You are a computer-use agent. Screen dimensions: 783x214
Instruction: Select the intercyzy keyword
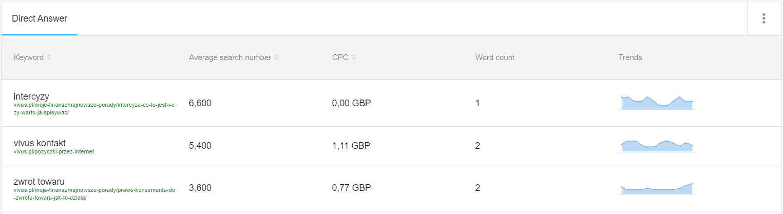[31, 96]
